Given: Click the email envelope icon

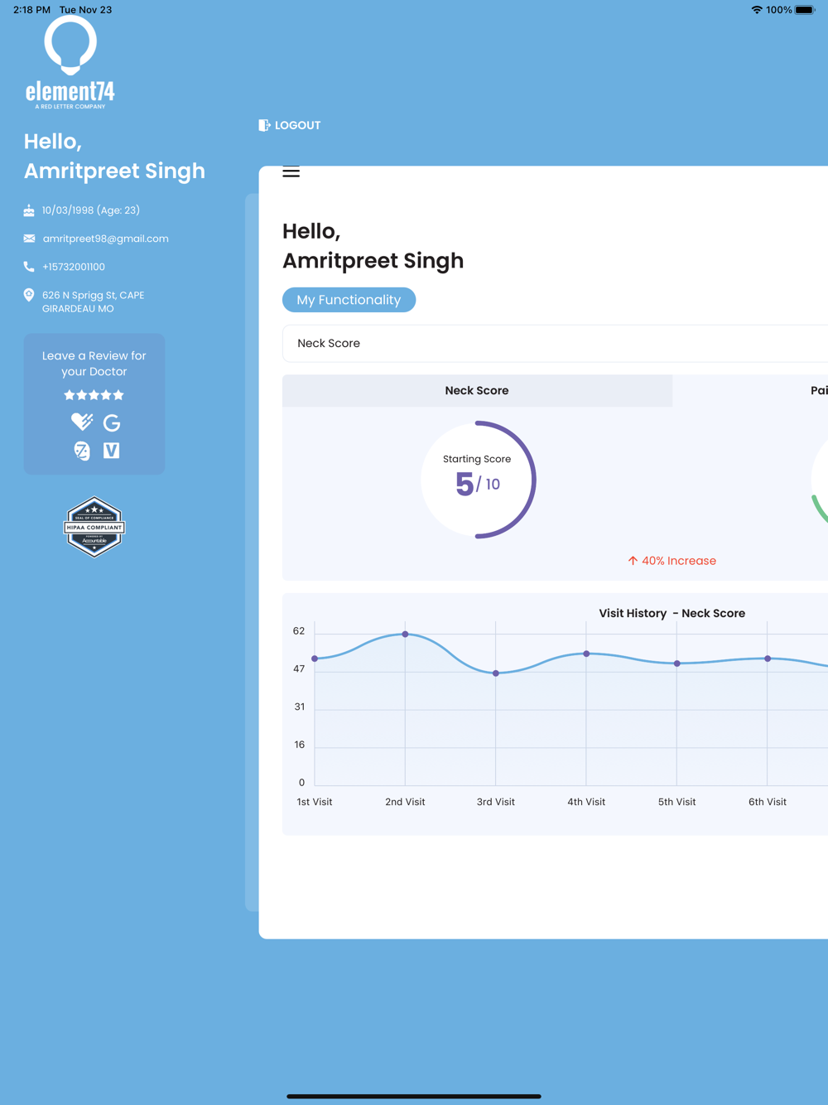Looking at the screenshot, I should pyautogui.click(x=29, y=239).
